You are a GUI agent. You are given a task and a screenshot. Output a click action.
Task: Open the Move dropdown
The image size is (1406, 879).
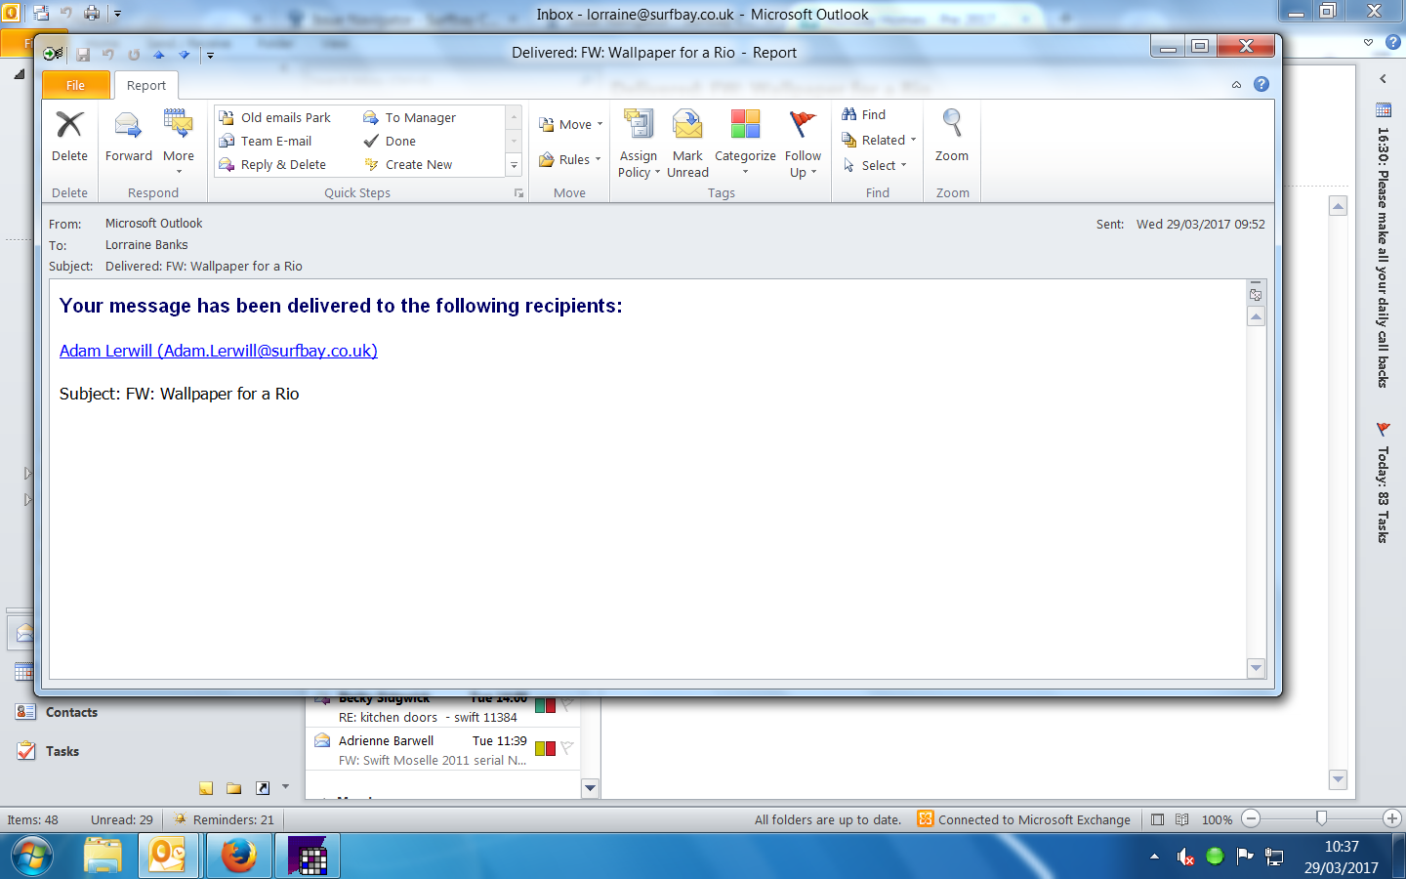point(571,124)
